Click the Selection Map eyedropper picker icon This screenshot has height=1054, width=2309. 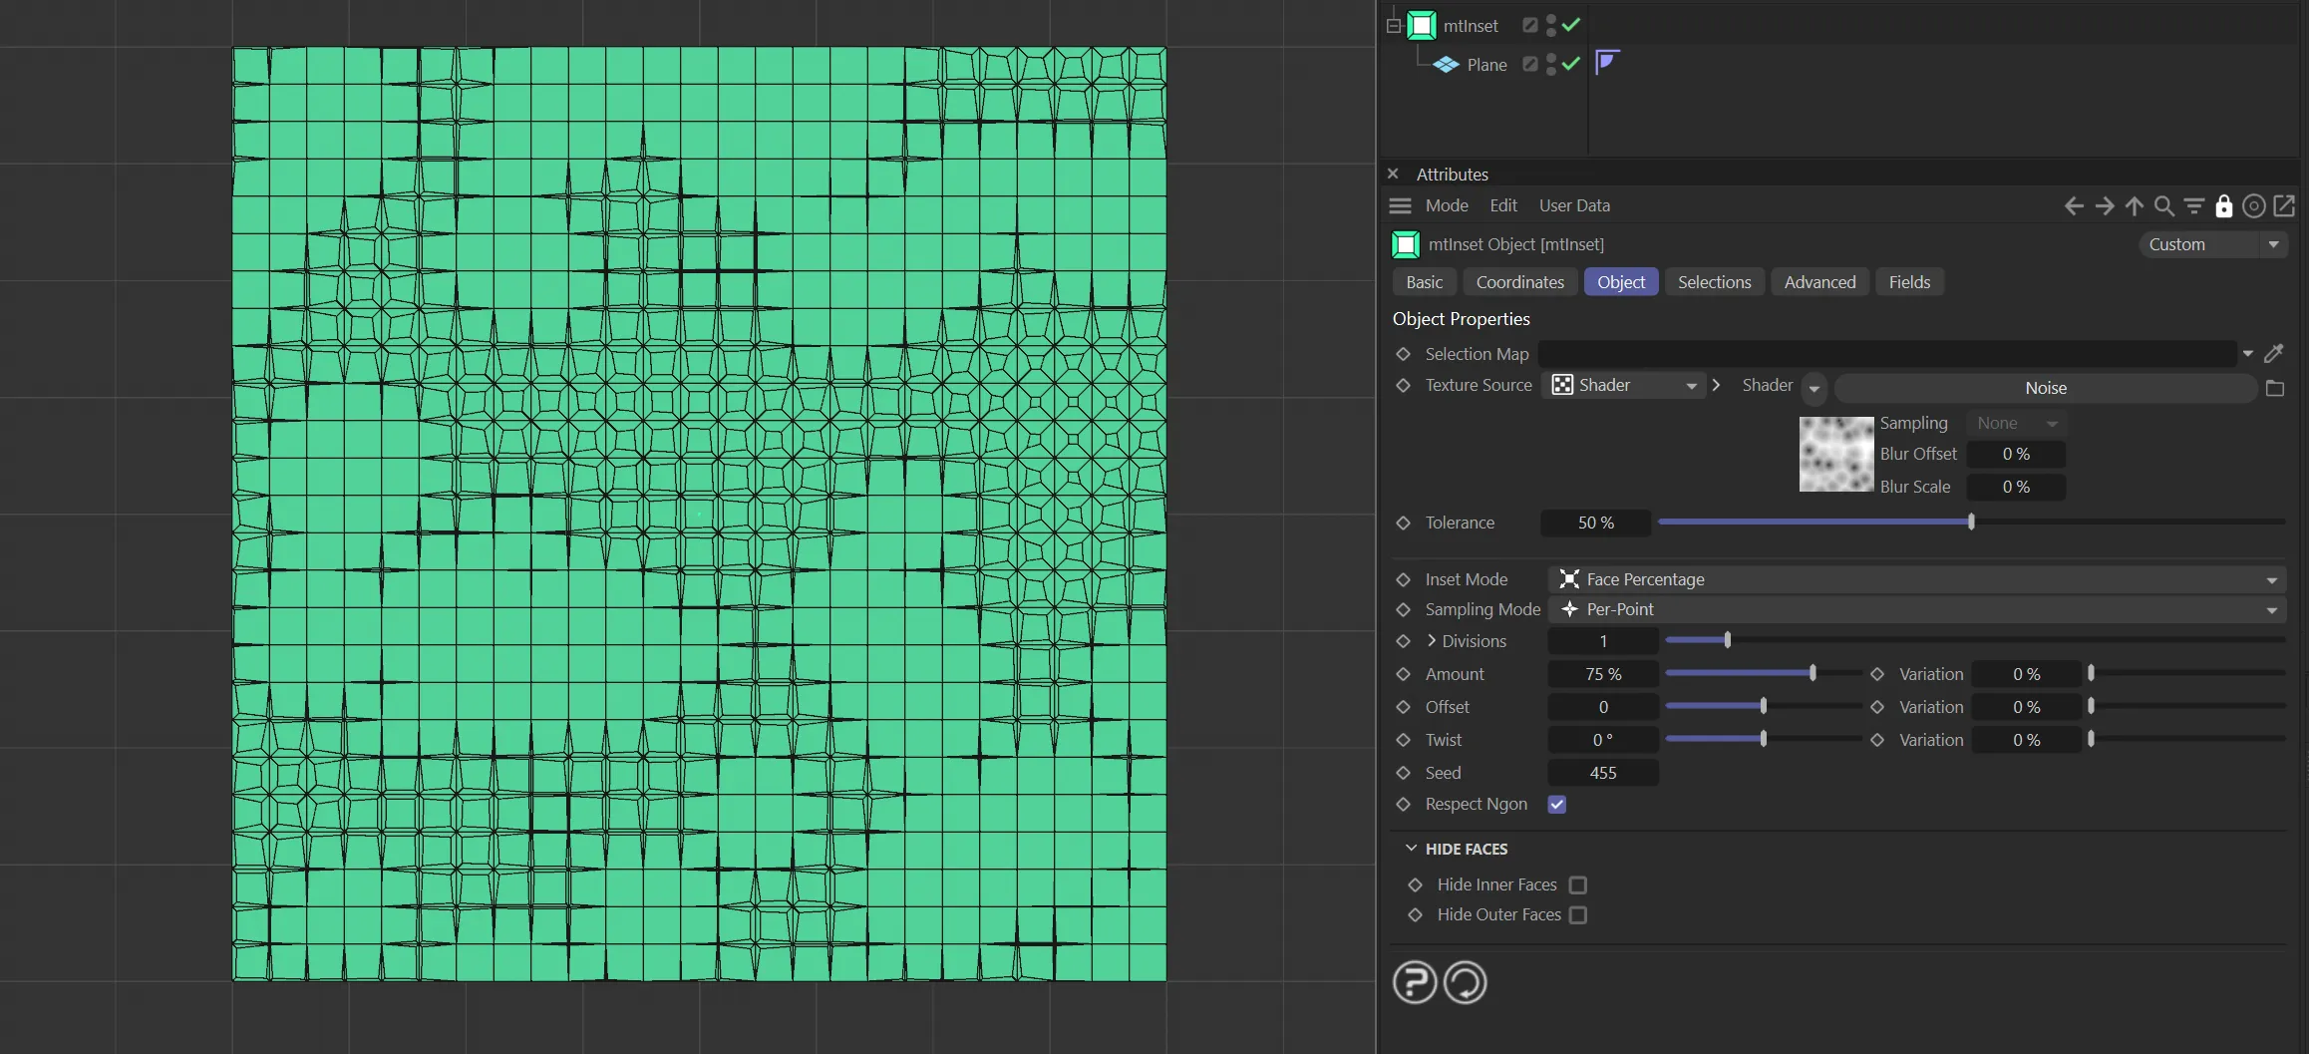pos(2274,353)
